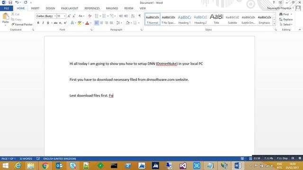This screenshot has height=170, width=303.
Task: Switch to the PAGE LAYOUT tab
Action: pos(70,8)
